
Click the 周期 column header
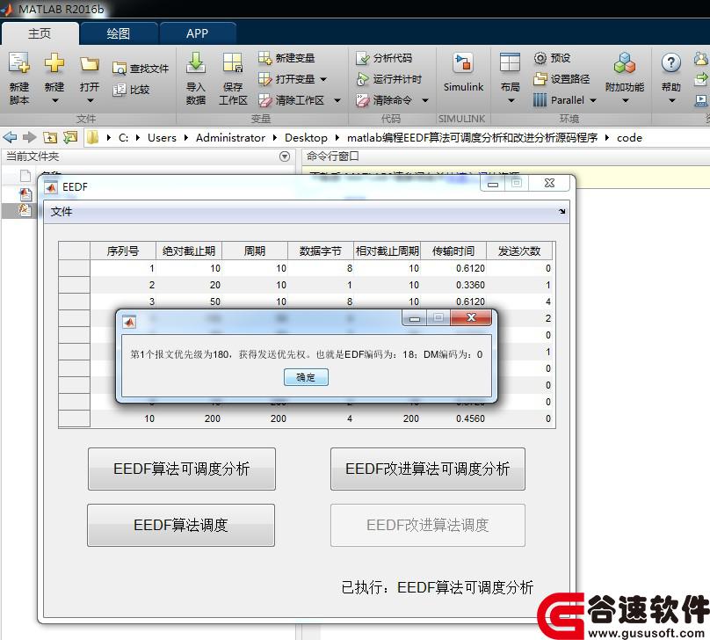[255, 251]
